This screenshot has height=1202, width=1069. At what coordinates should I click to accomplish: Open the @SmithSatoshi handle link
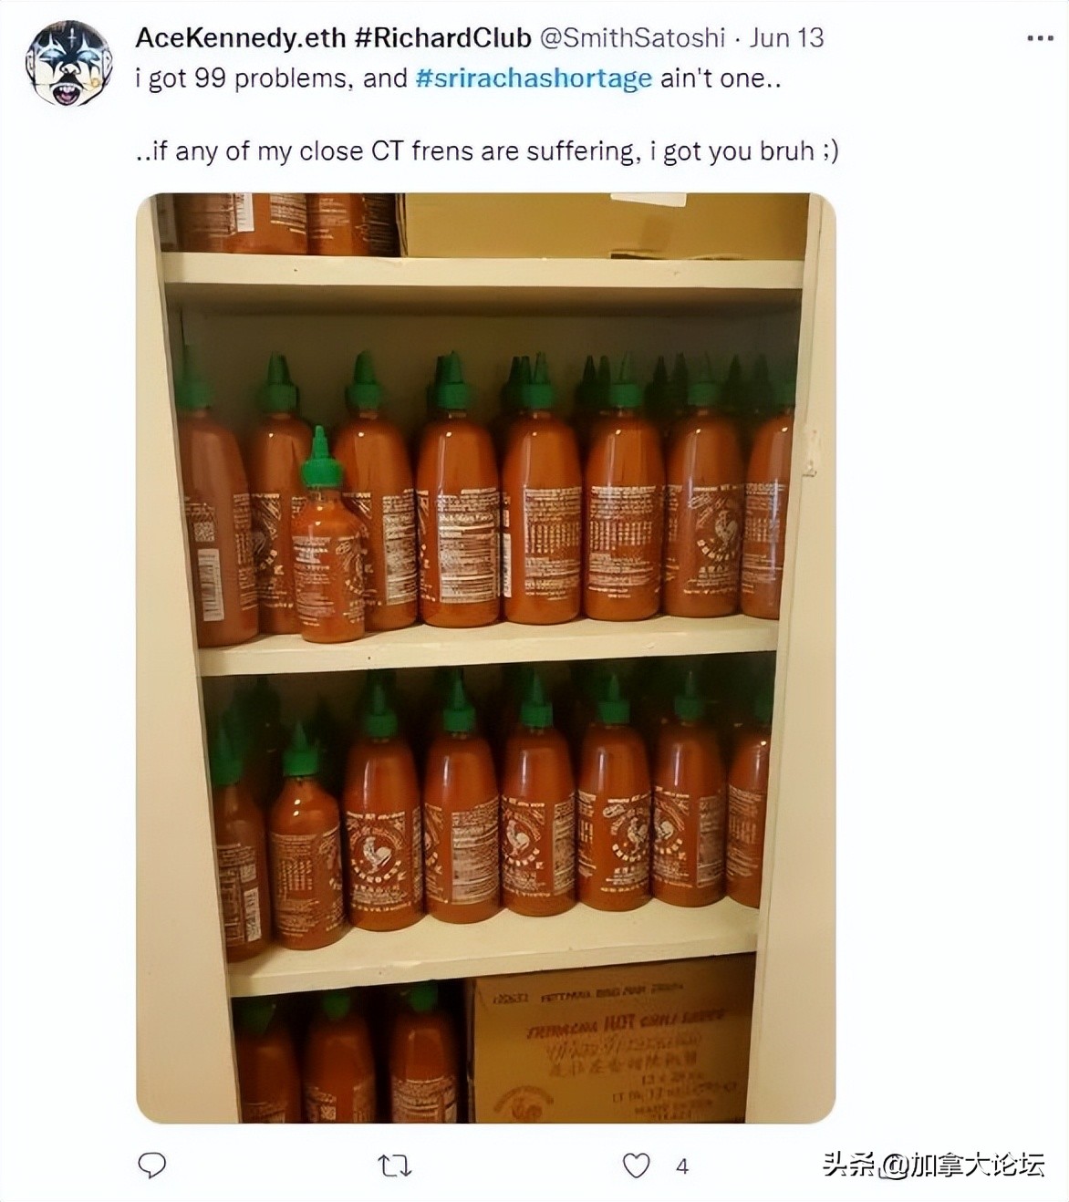633,38
